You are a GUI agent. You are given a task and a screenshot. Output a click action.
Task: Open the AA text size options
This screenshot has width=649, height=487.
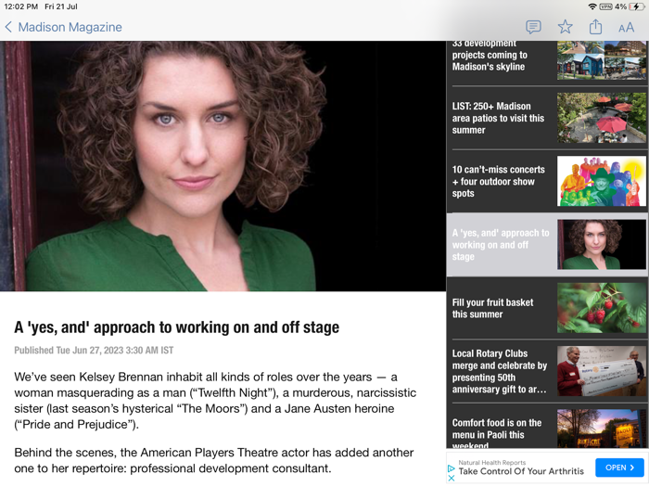click(626, 28)
